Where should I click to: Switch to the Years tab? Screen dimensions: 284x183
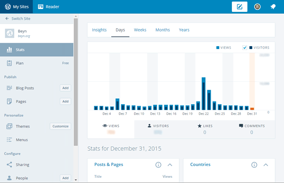(184, 30)
